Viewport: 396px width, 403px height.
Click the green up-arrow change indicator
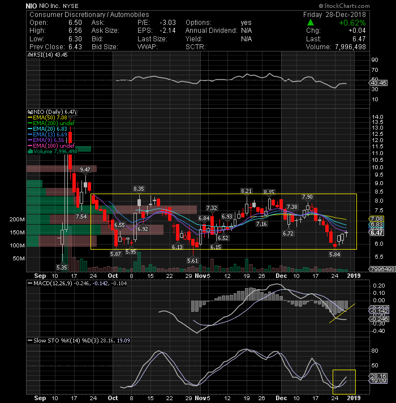[x=310, y=23]
